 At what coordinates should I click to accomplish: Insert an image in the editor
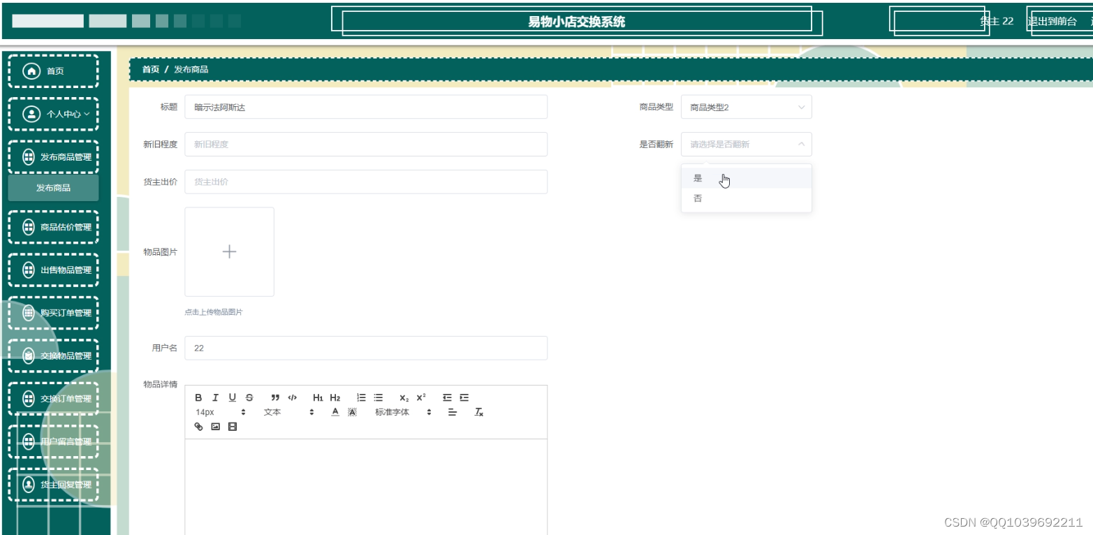(215, 426)
